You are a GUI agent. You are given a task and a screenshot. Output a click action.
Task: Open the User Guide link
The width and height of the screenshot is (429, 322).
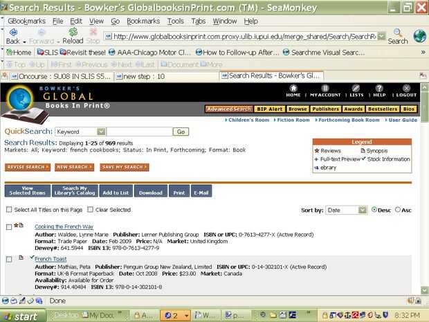point(401,120)
